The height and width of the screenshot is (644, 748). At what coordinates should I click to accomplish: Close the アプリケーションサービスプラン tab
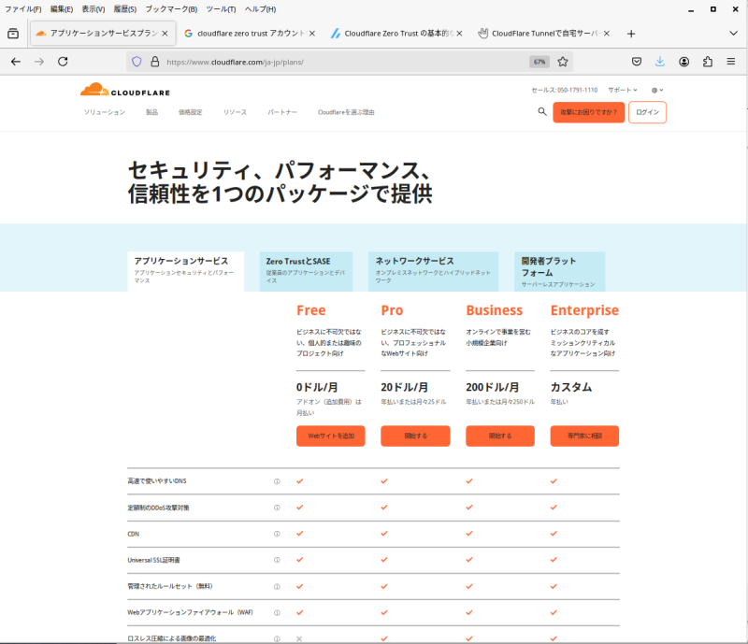[x=165, y=34]
